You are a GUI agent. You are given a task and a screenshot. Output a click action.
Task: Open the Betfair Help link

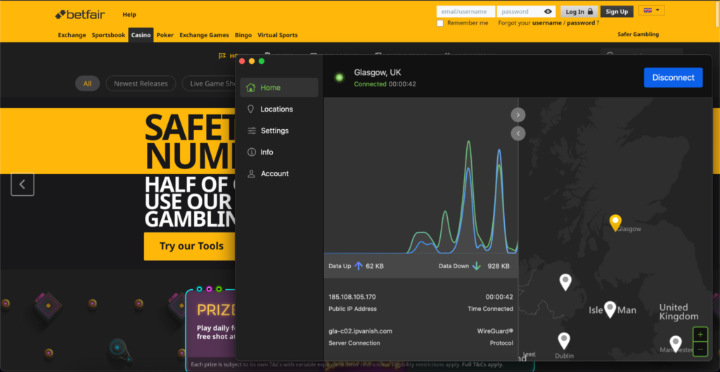(x=129, y=15)
